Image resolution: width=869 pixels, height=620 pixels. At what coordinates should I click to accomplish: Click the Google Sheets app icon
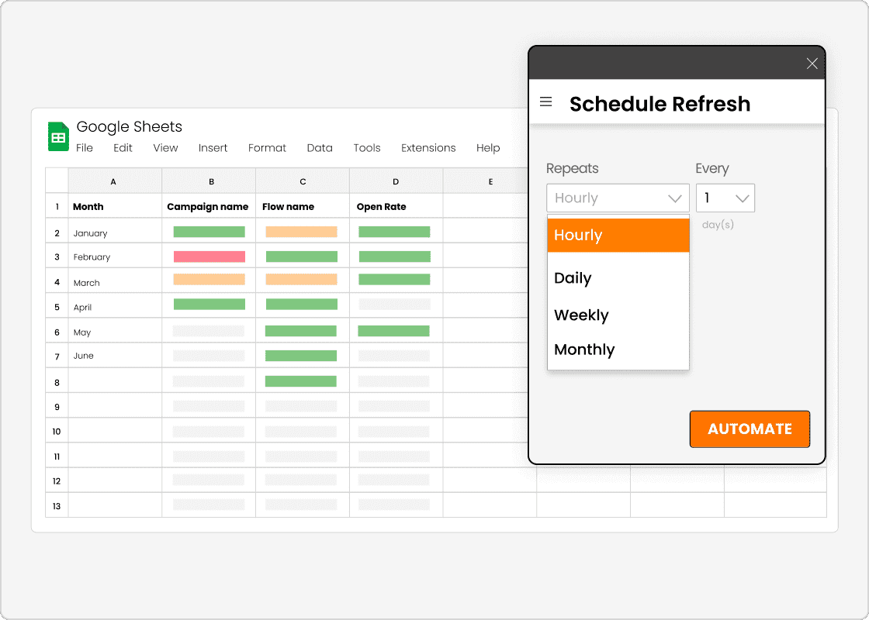coord(58,136)
